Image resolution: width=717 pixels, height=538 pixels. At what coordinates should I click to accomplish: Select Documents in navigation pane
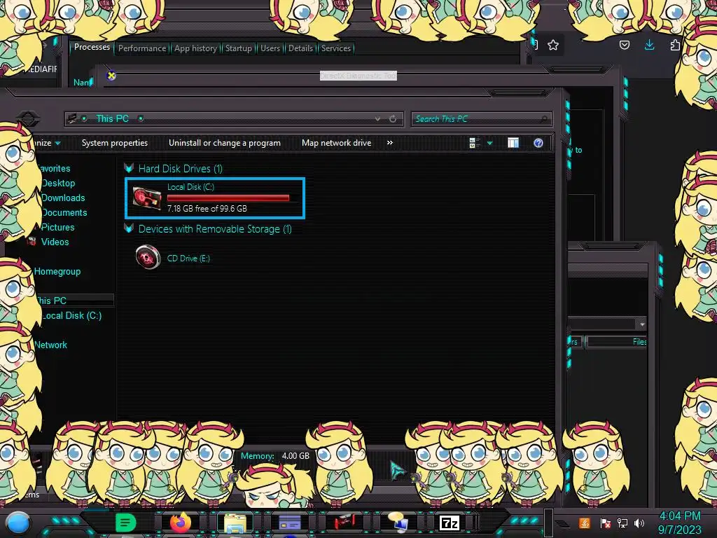point(64,212)
